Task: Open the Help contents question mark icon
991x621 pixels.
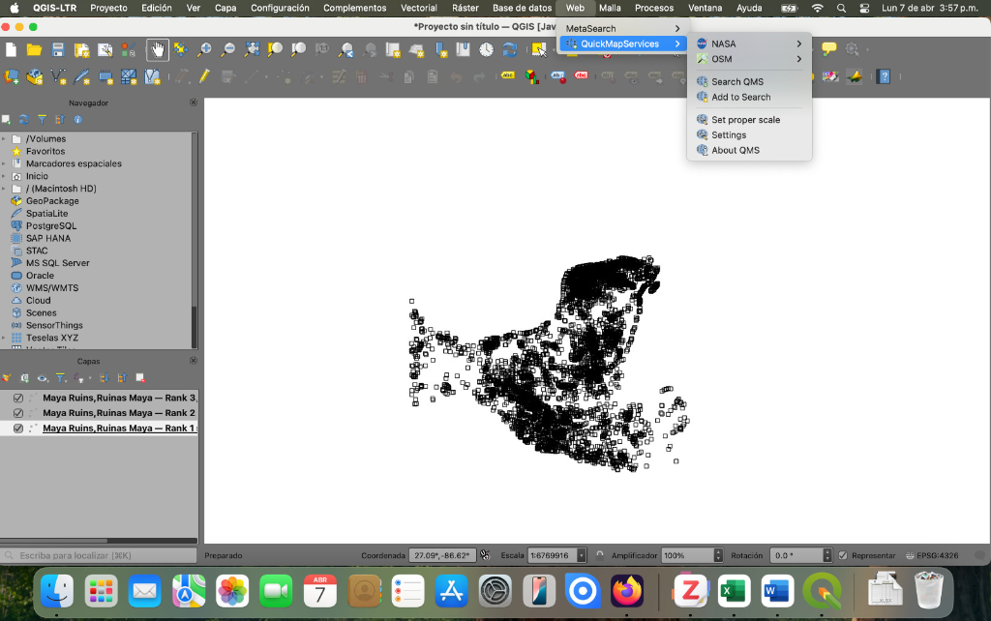Action: (885, 77)
